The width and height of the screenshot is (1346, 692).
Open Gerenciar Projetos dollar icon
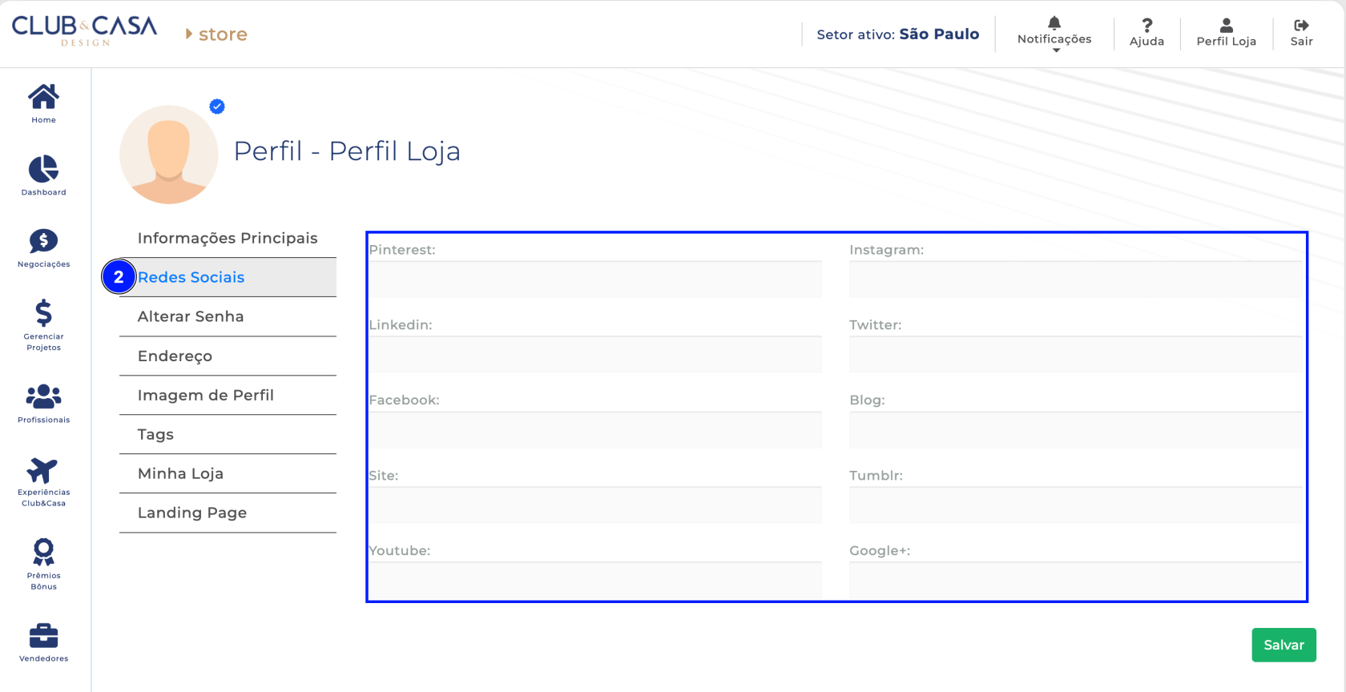pos(43,313)
